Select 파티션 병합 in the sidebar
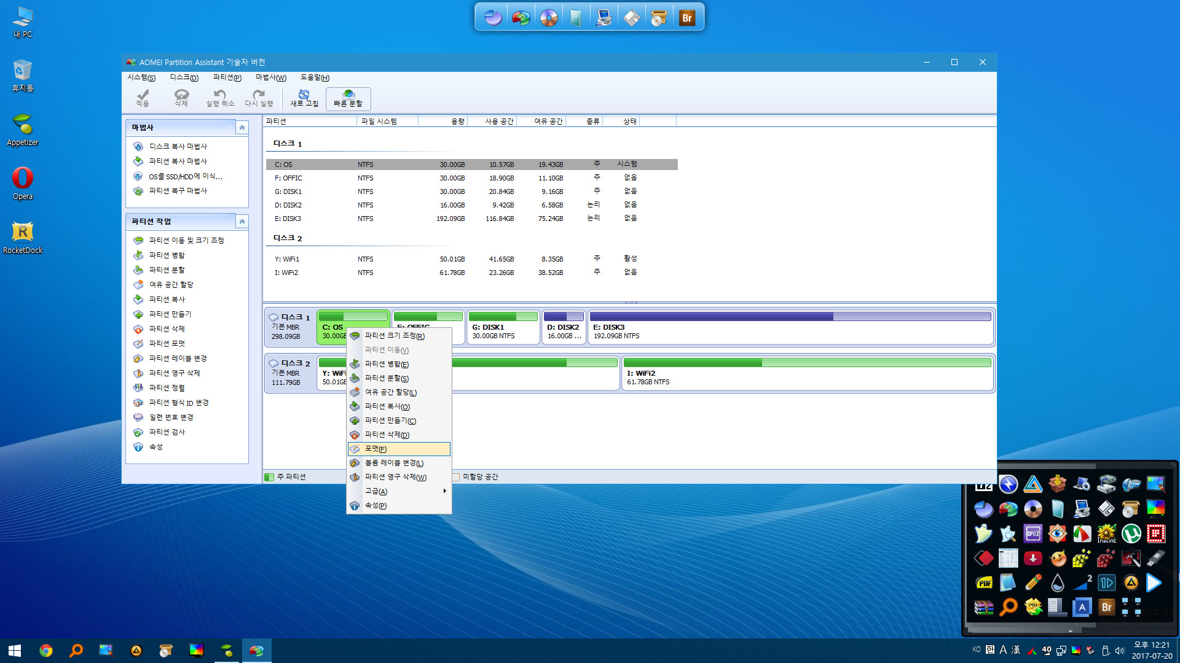This screenshot has width=1180, height=663. [167, 255]
